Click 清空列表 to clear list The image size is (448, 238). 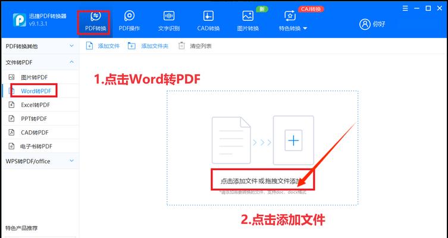201,46
